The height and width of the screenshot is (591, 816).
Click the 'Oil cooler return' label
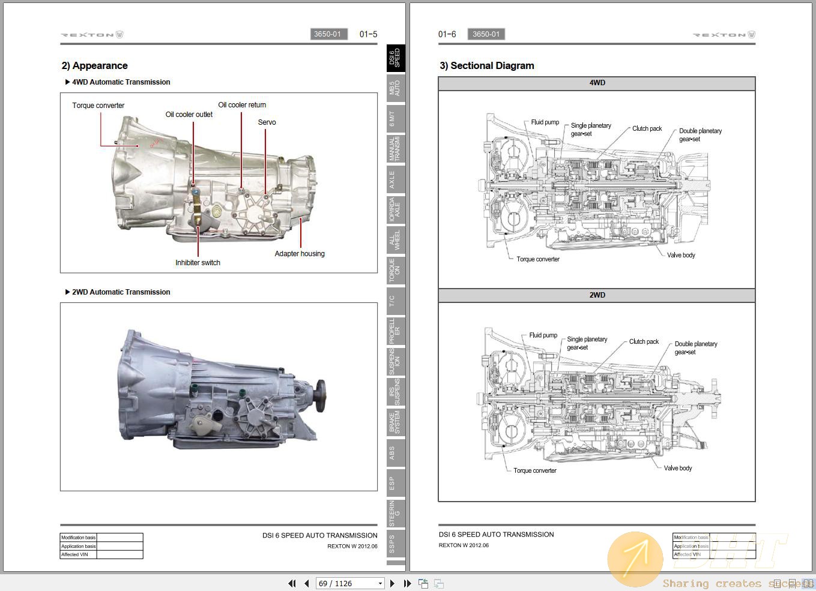click(x=242, y=105)
